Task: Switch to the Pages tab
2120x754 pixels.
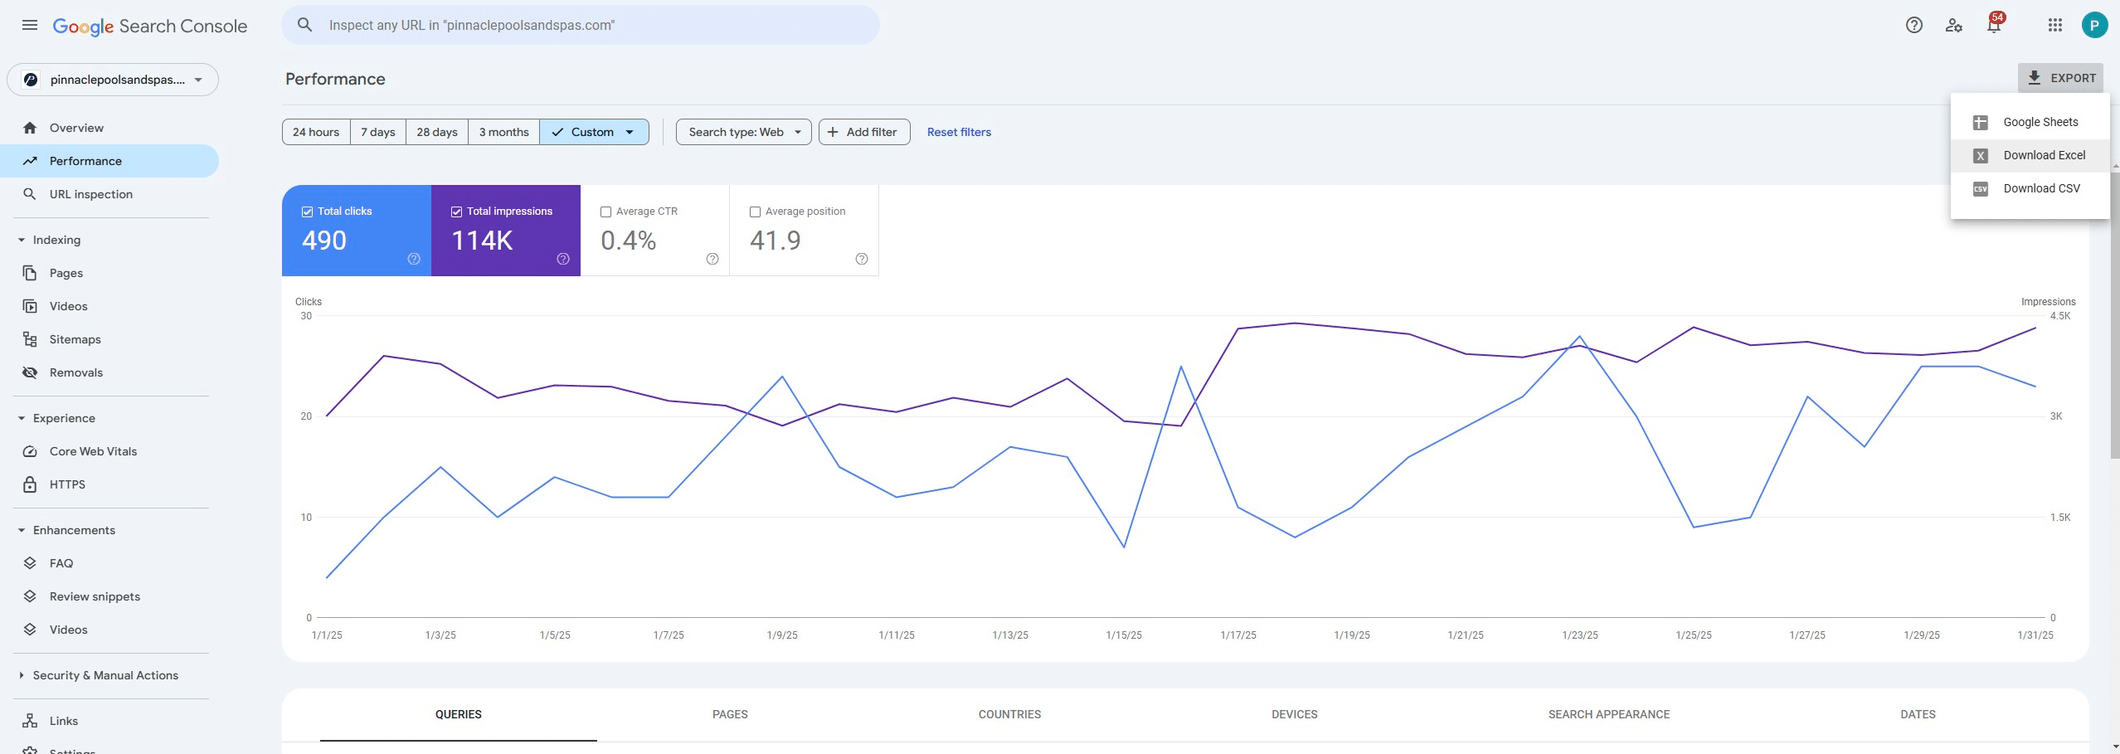Action: [x=730, y=714]
